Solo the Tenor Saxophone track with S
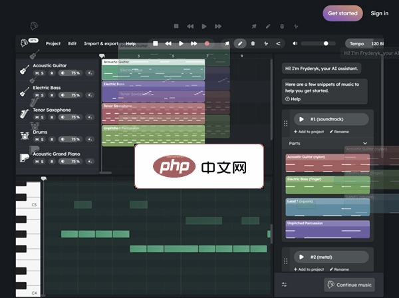Image resolution: width=399 pixels, height=298 pixels. tap(43, 117)
